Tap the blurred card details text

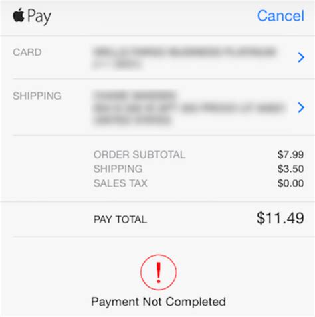point(184,58)
